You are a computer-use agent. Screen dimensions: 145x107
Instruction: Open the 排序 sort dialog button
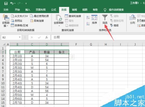[x=94, y=20]
